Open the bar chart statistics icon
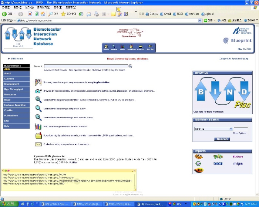Viewport: 259px width, 207px height. tap(38, 126)
